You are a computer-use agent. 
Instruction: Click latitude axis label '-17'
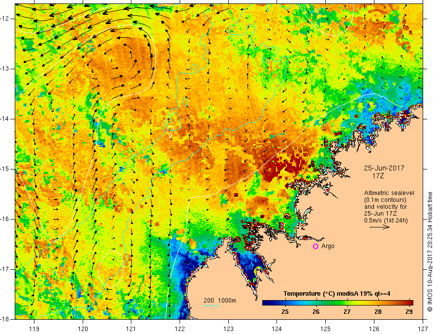5,269
